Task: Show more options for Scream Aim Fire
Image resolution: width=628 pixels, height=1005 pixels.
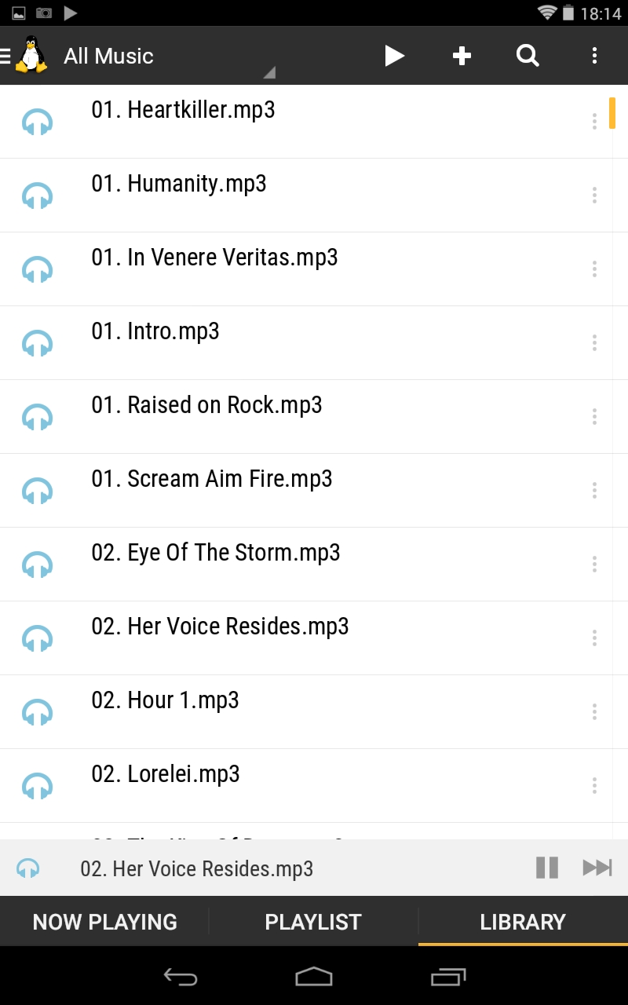Action: (594, 490)
